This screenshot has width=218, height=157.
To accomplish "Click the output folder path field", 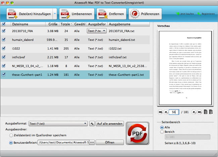I will (x=63, y=142).
